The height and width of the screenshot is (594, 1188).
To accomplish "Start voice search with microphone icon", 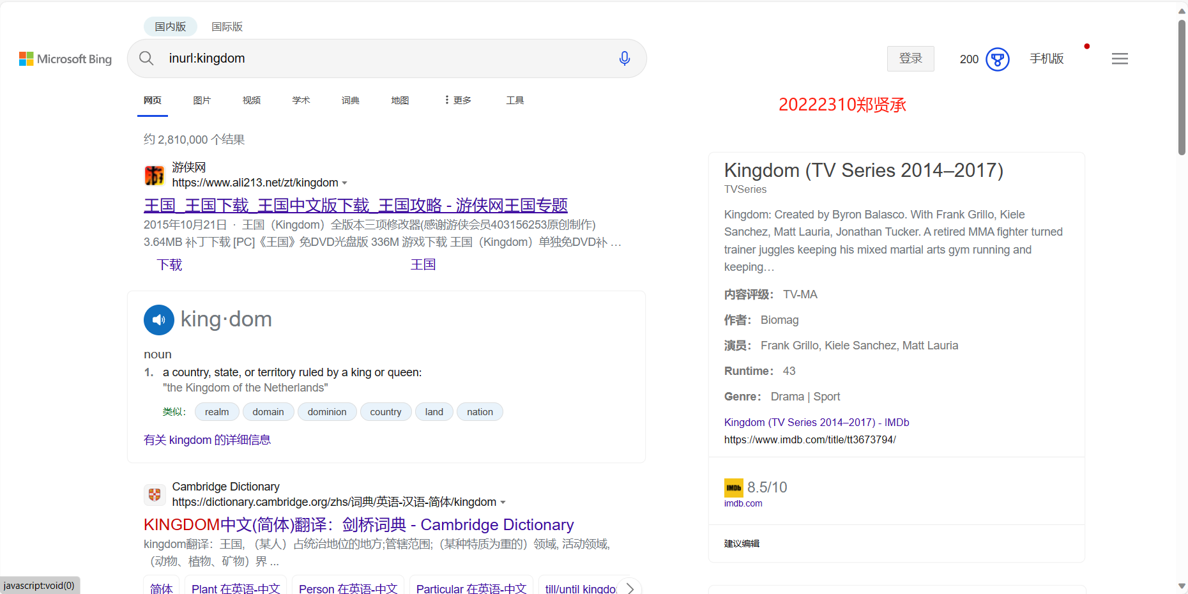I will pyautogui.click(x=625, y=58).
